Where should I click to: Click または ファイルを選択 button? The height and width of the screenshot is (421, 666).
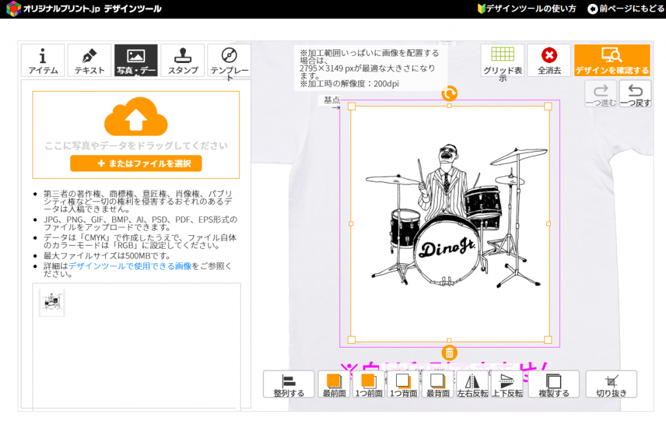(136, 163)
